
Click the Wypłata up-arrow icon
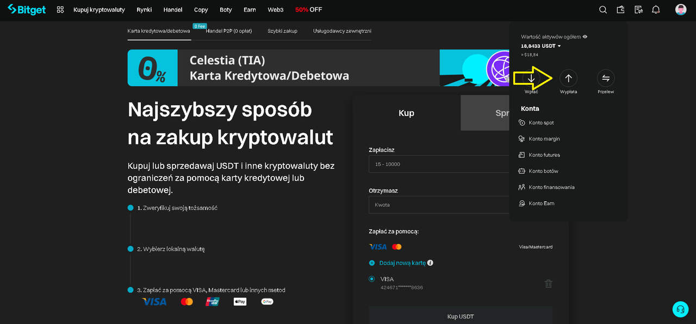[568, 78]
